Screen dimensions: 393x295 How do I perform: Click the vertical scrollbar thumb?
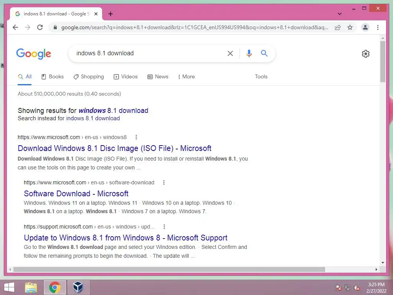point(383,61)
